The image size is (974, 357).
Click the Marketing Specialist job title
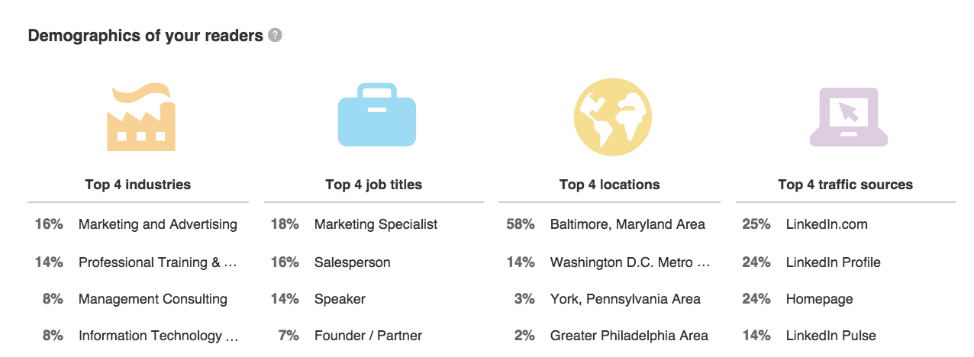pyautogui.click(x=376, y=224)
